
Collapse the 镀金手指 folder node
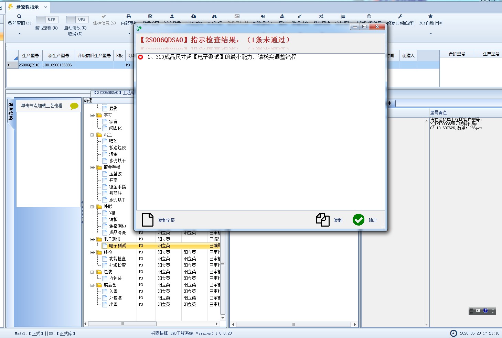(x=93, y=167)
